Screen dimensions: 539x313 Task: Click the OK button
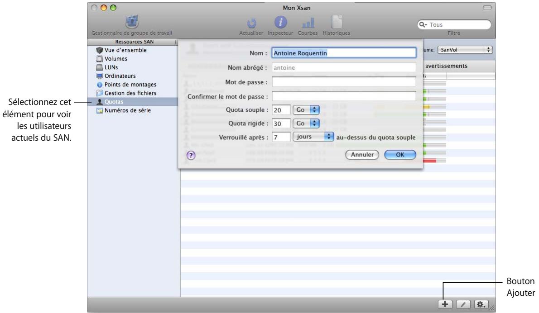coord(400,155)
